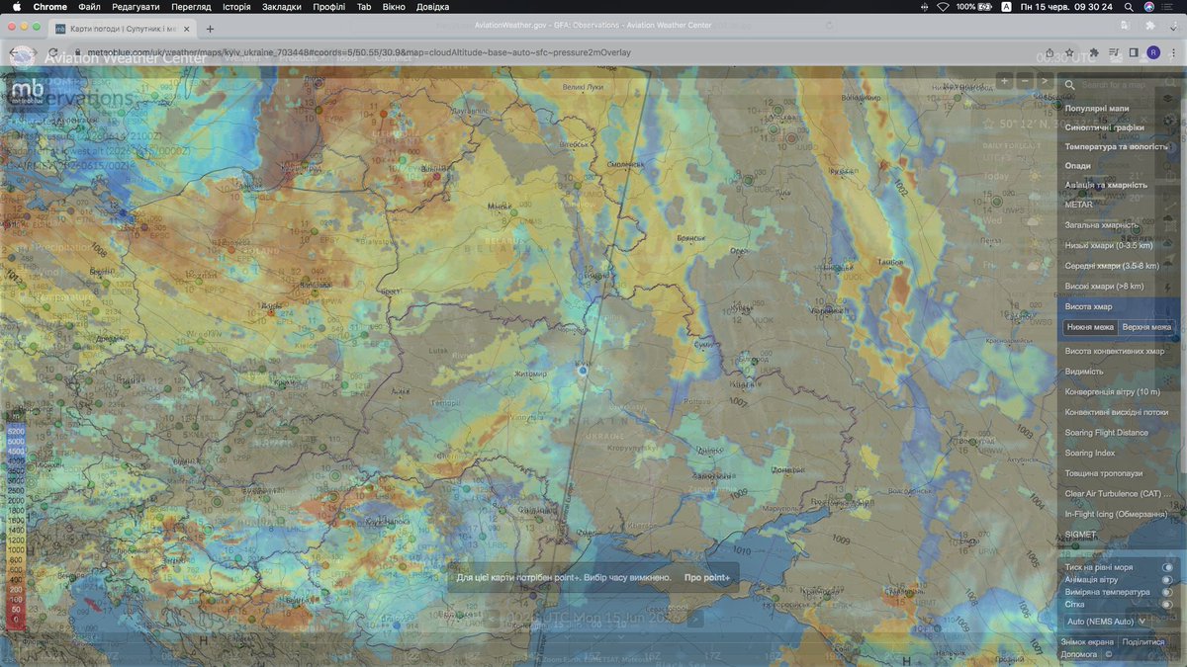Click the magnifier icon in map search
The image size is (1187, 667).
[x=1069, y=85]
